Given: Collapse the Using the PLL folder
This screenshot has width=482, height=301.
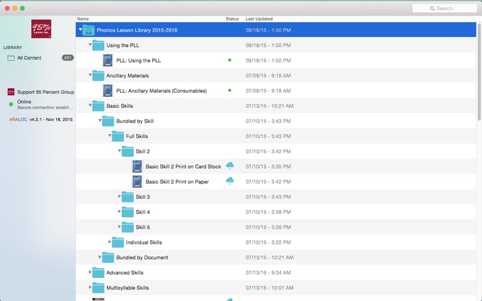Looking at the screenshot, I should pos(90,45).
